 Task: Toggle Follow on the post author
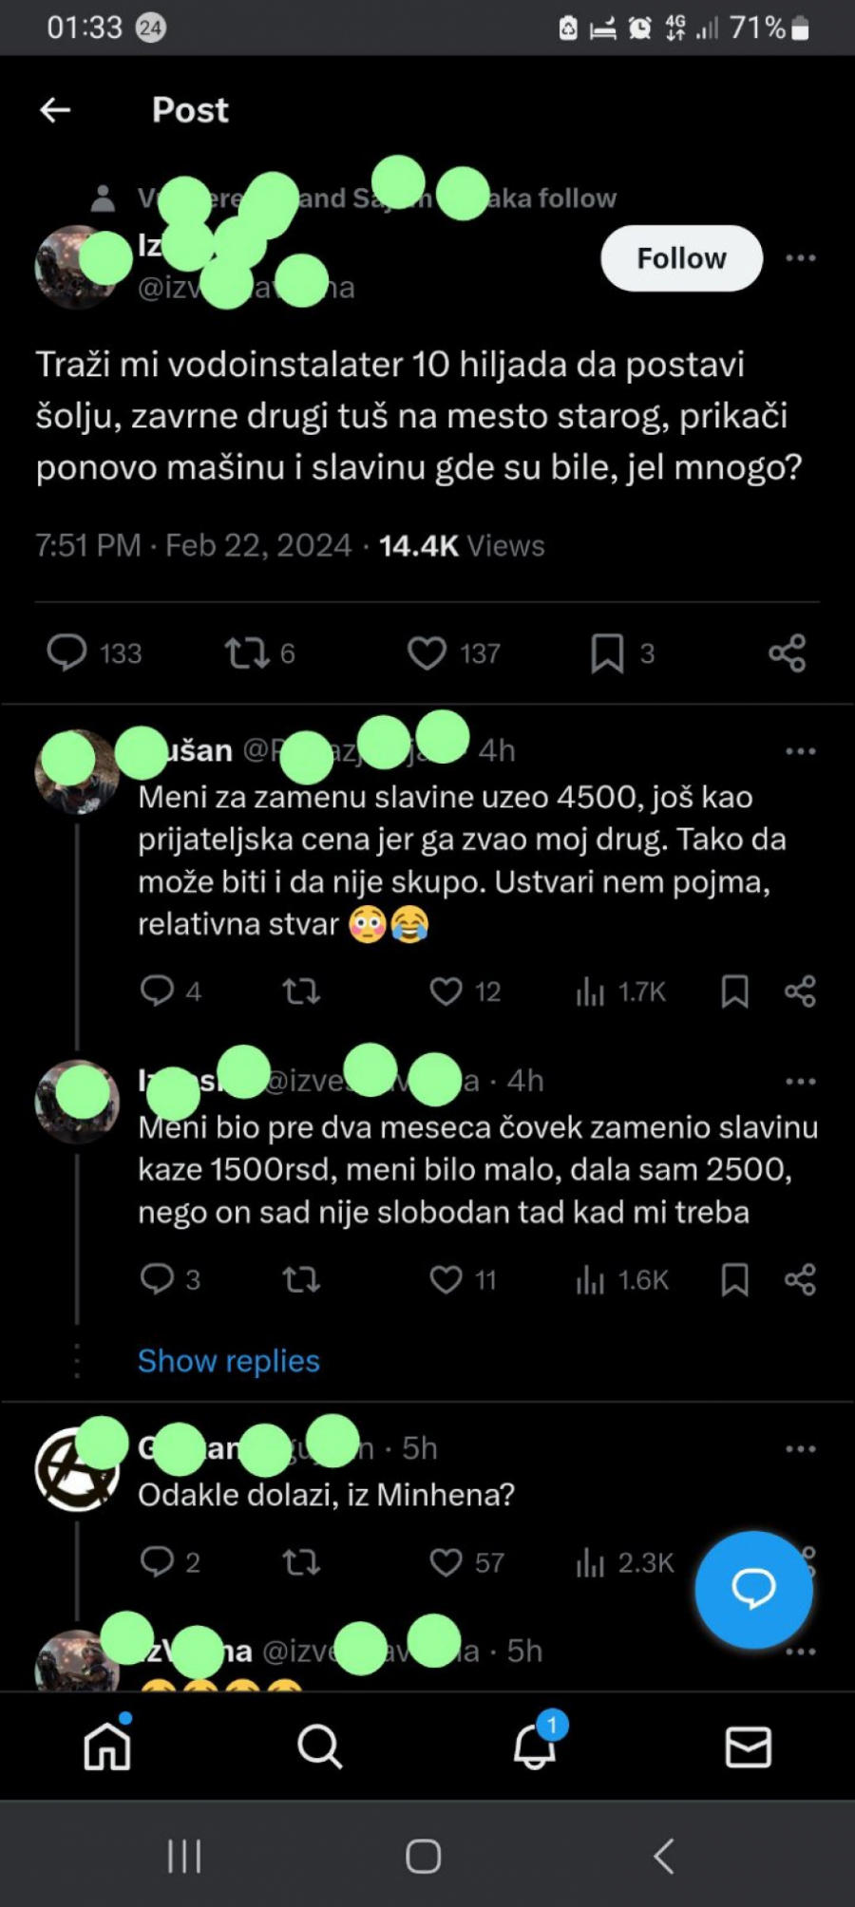(x=679, y=257)
